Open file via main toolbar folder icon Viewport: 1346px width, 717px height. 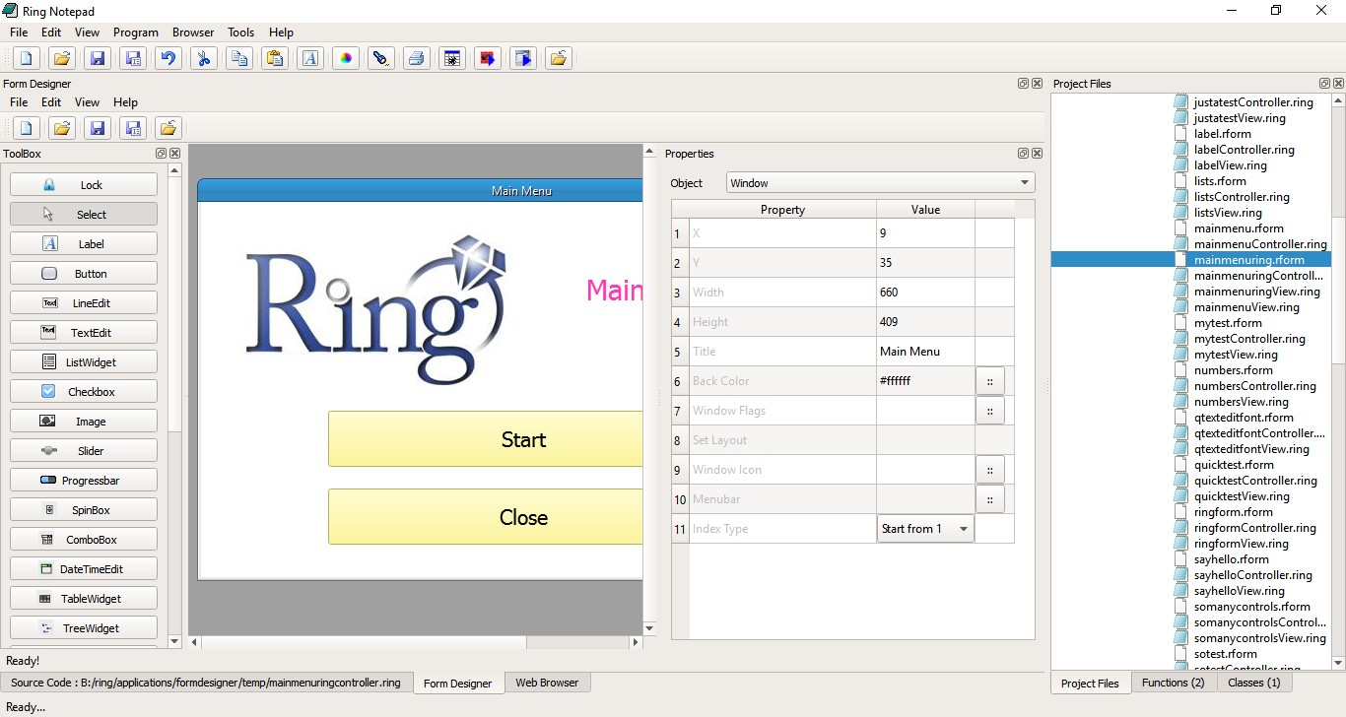tap(62, 58)
